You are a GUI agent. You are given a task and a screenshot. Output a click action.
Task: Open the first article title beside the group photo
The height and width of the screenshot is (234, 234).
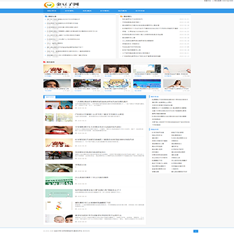click(101, 101)
